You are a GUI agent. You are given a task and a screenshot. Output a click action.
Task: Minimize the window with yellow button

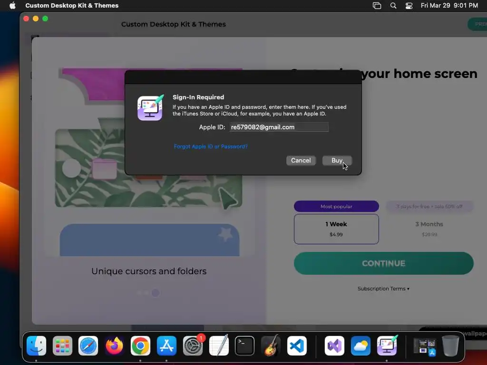click(x=36, y=19)
